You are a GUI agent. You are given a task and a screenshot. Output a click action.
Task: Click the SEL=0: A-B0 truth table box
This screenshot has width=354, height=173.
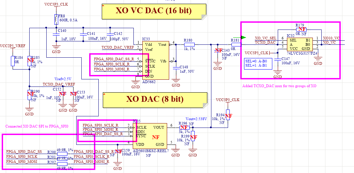tap(258, 63)
